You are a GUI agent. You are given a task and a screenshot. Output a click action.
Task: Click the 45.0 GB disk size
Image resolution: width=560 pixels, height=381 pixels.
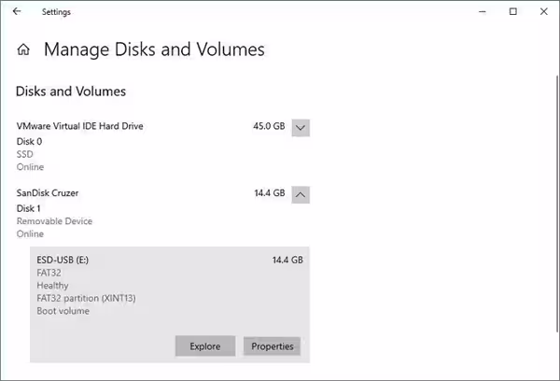click(x=268, y=126)
